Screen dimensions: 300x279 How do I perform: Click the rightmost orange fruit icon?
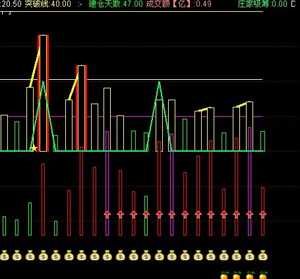[263, 276]
